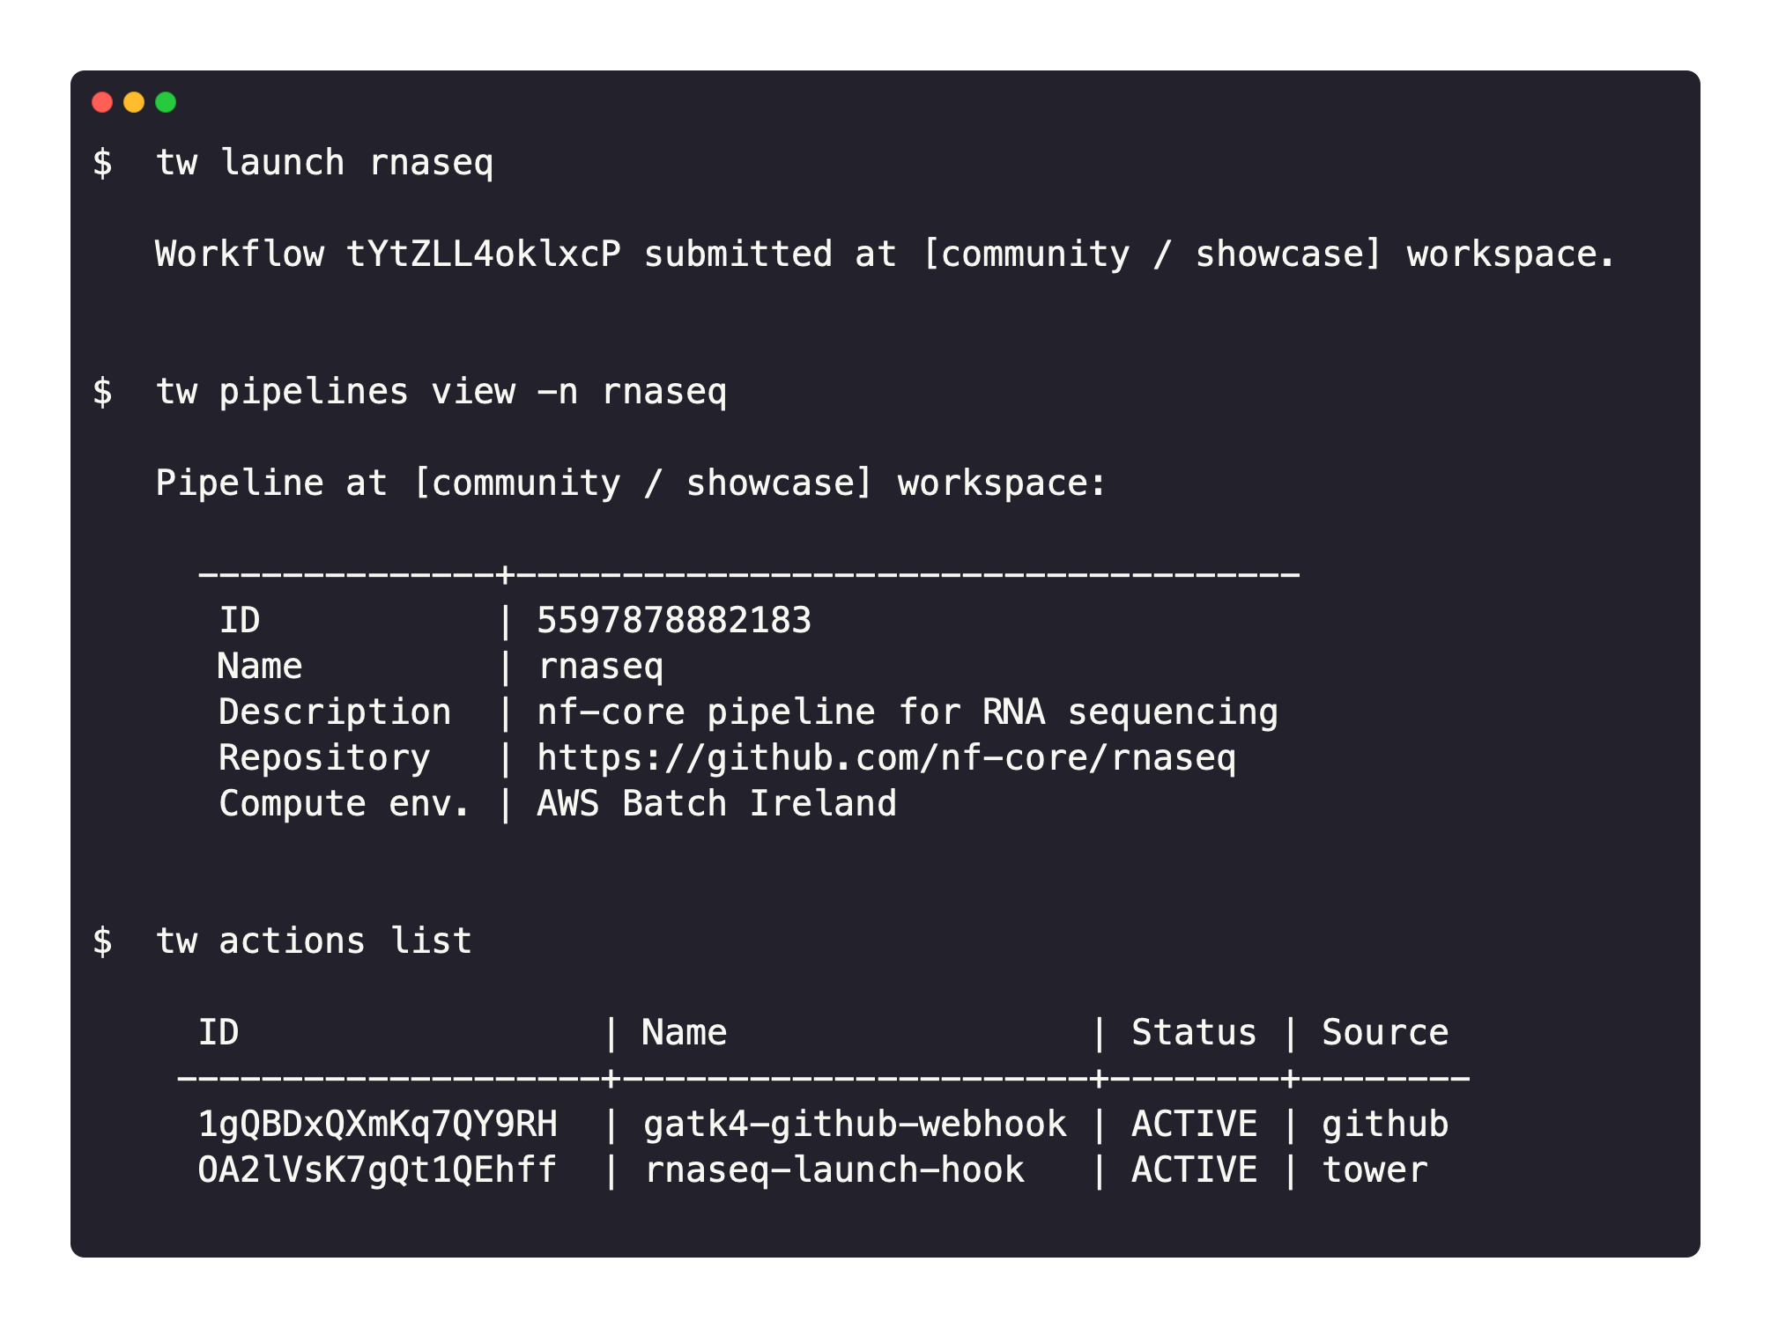Click the yellow minimize window button
This screenshot has width=1771, height=1328.
(x=134, y=102)
